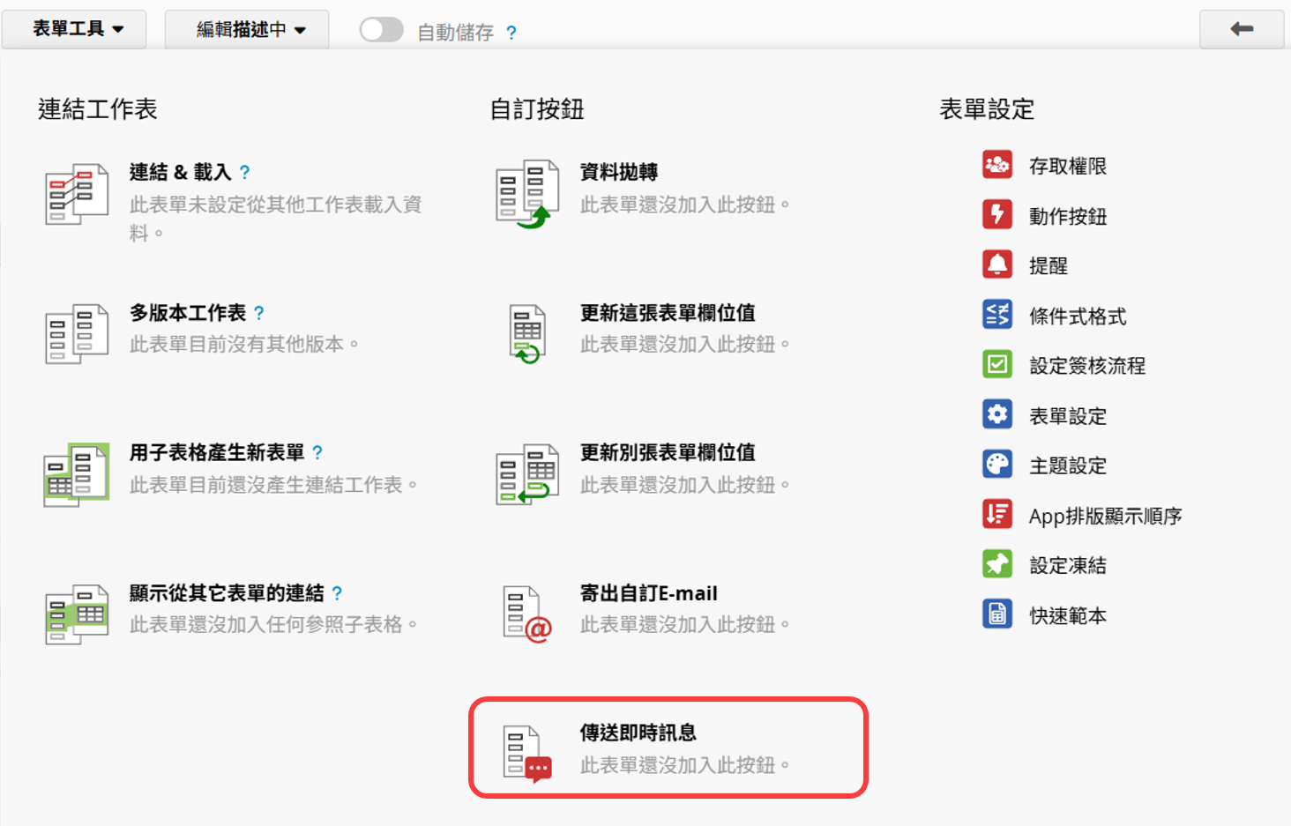
Task: Select 更新這張表單欄位值 option
Action: [667, 313]
